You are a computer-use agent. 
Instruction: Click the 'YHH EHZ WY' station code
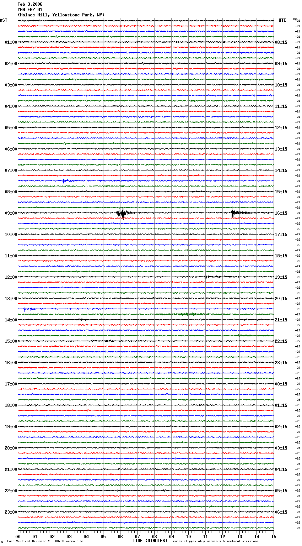(30, 10)
